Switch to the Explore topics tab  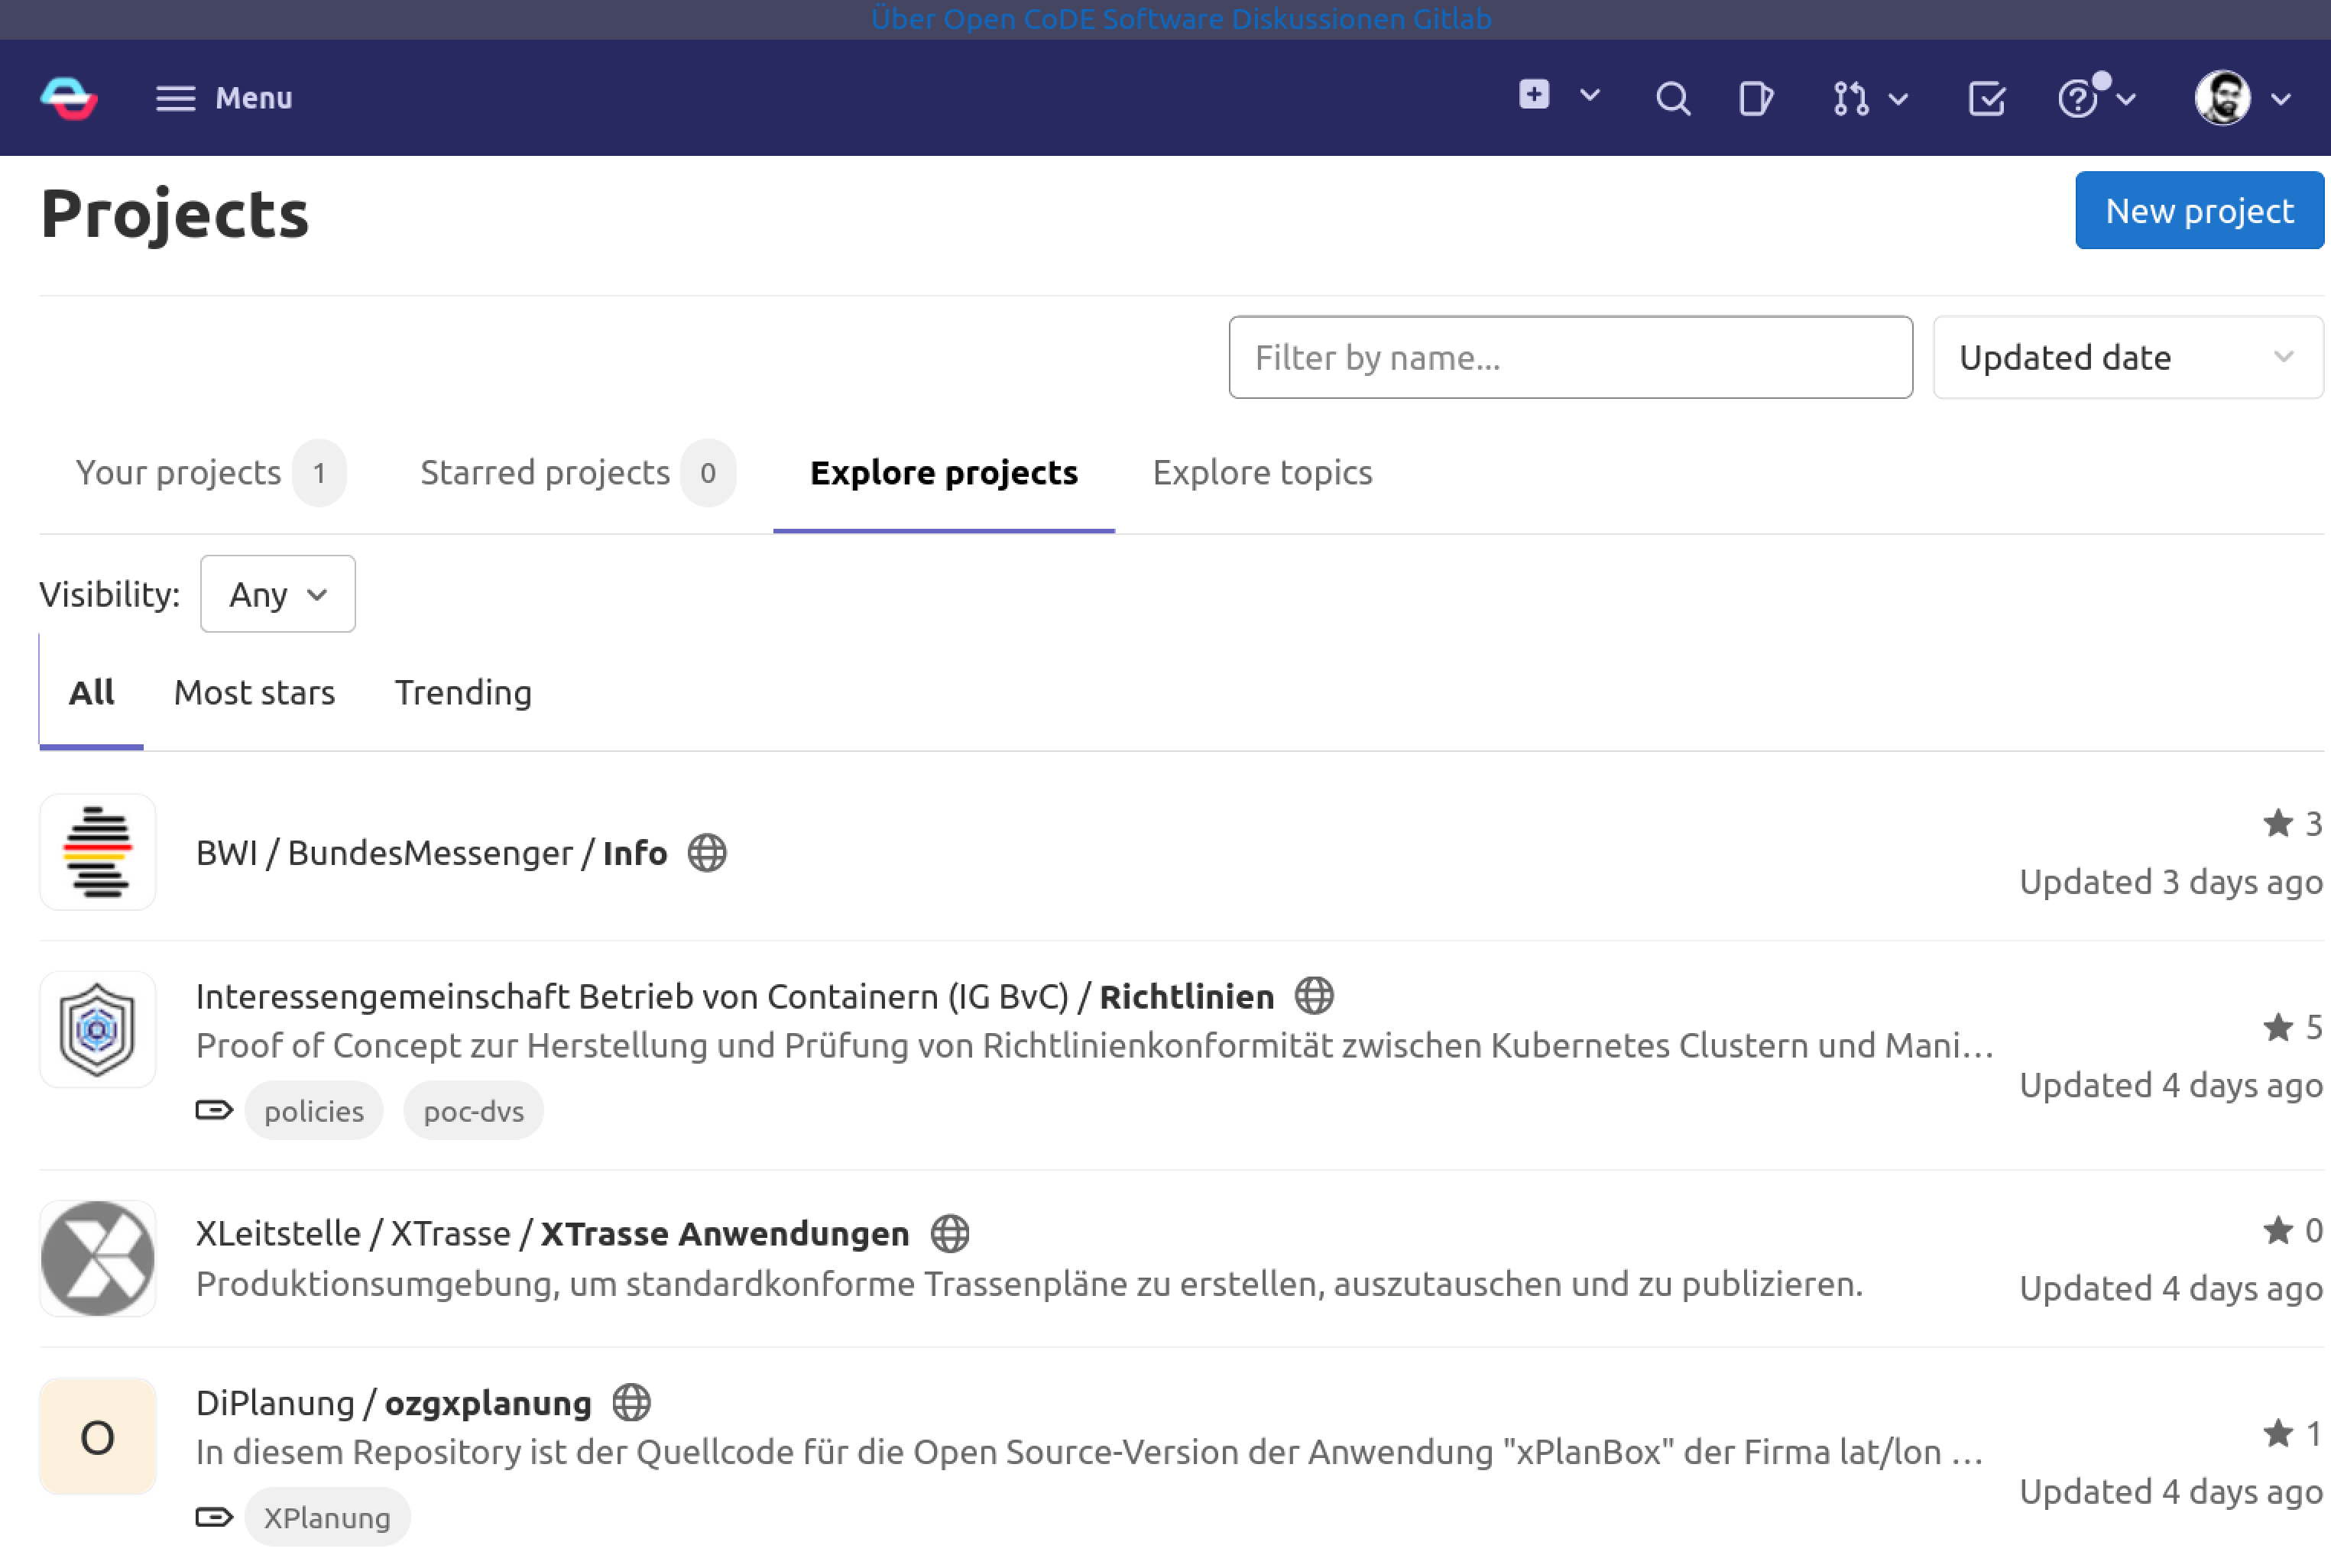(x=1262, y=472)
